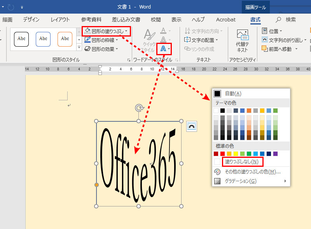Switch to the 参考資料 tab
The height and width of the screenshot is (229, 311).
pyautogui.click(x=91, y=19)
